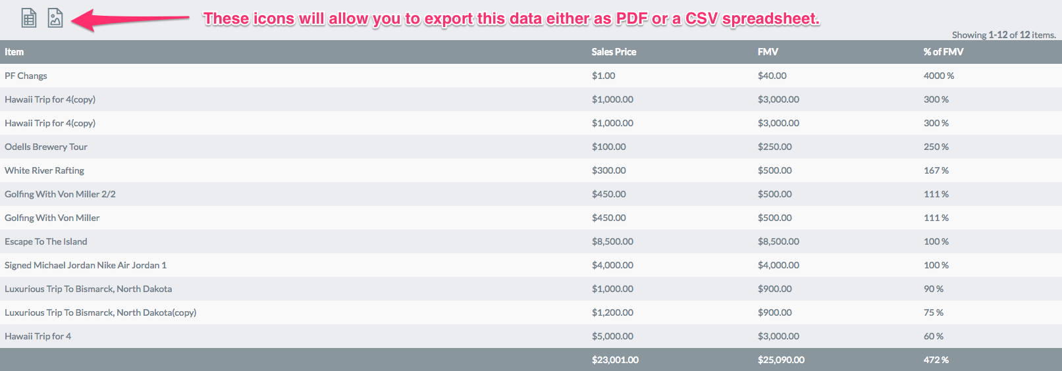Click the $5,000.00 Sales Price cell

(x=612, y=336)
